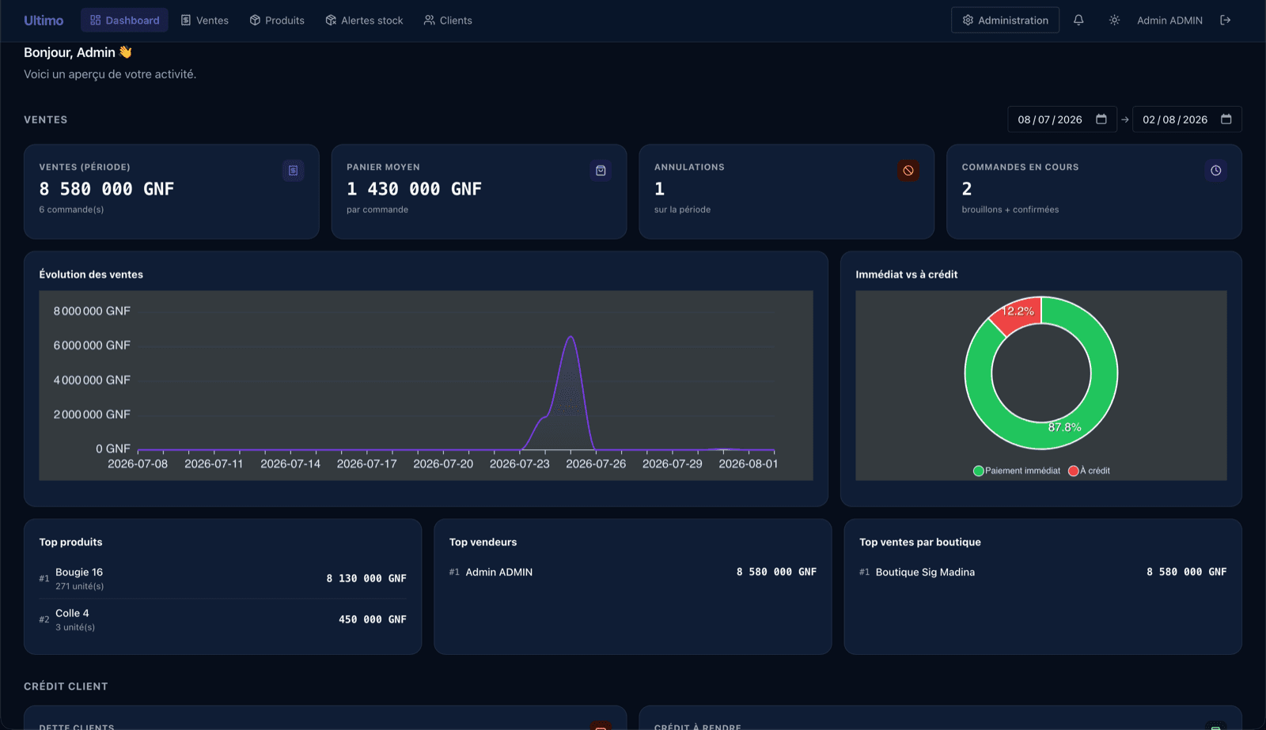Click the Ventes (période) receipt icon

point(294,170)
